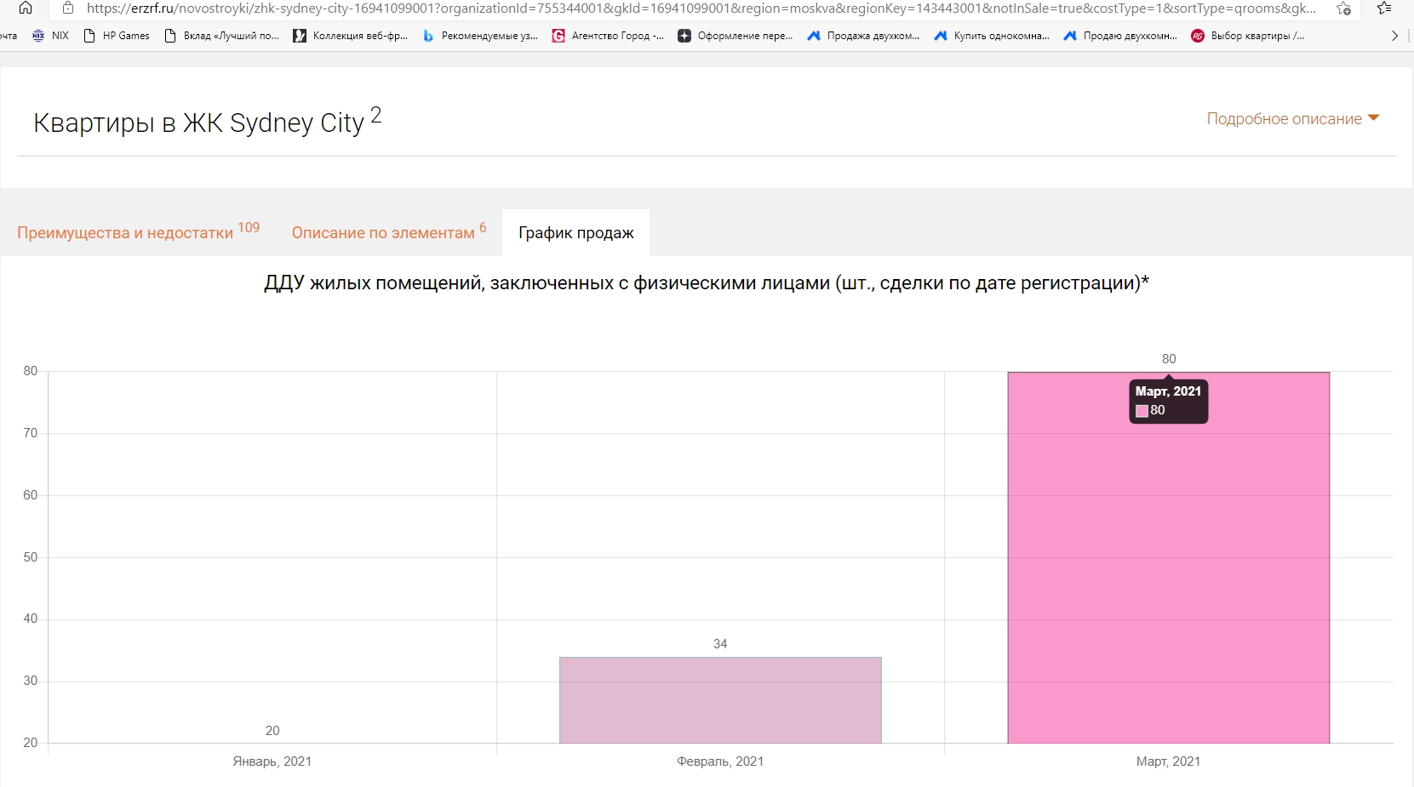Click the browser Home icon
The width and height of the screenshot is (1414, 787).
[x=26, y=9]
